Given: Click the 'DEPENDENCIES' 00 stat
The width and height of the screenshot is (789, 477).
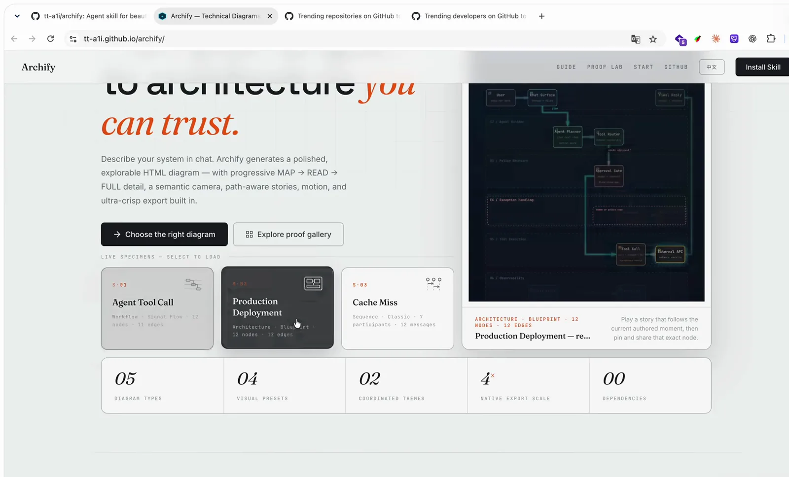Looking at the screenshot, I should coord(650,386).
